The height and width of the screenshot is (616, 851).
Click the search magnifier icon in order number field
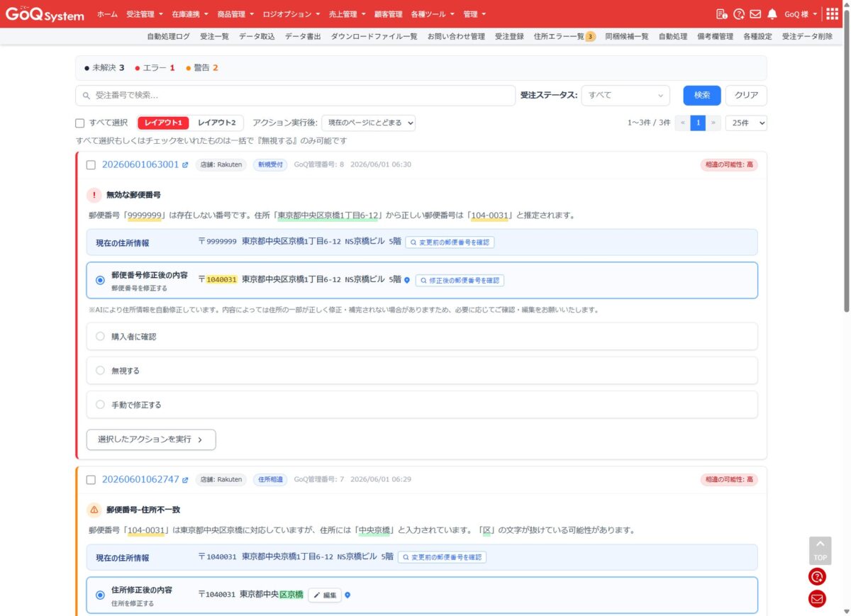click(87, 95)
